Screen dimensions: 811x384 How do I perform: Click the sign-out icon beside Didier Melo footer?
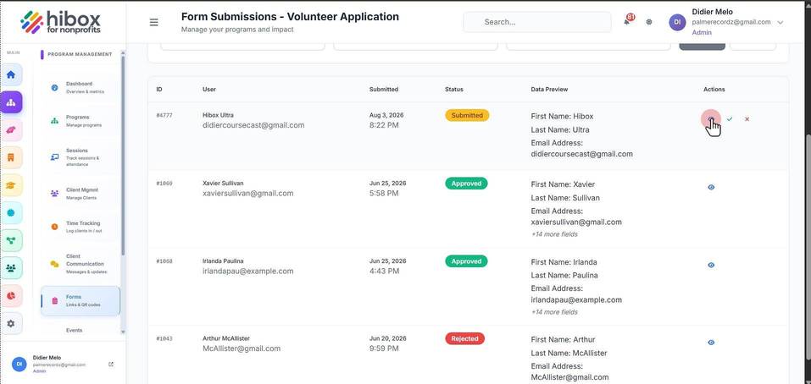[x=111, y=364]
